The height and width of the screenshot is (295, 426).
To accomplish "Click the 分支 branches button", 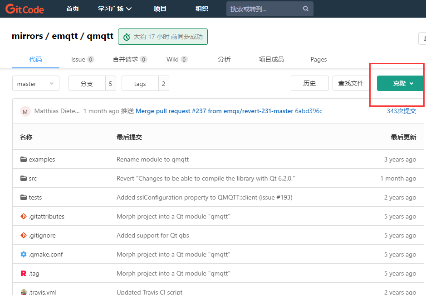I will coord(87,83).
